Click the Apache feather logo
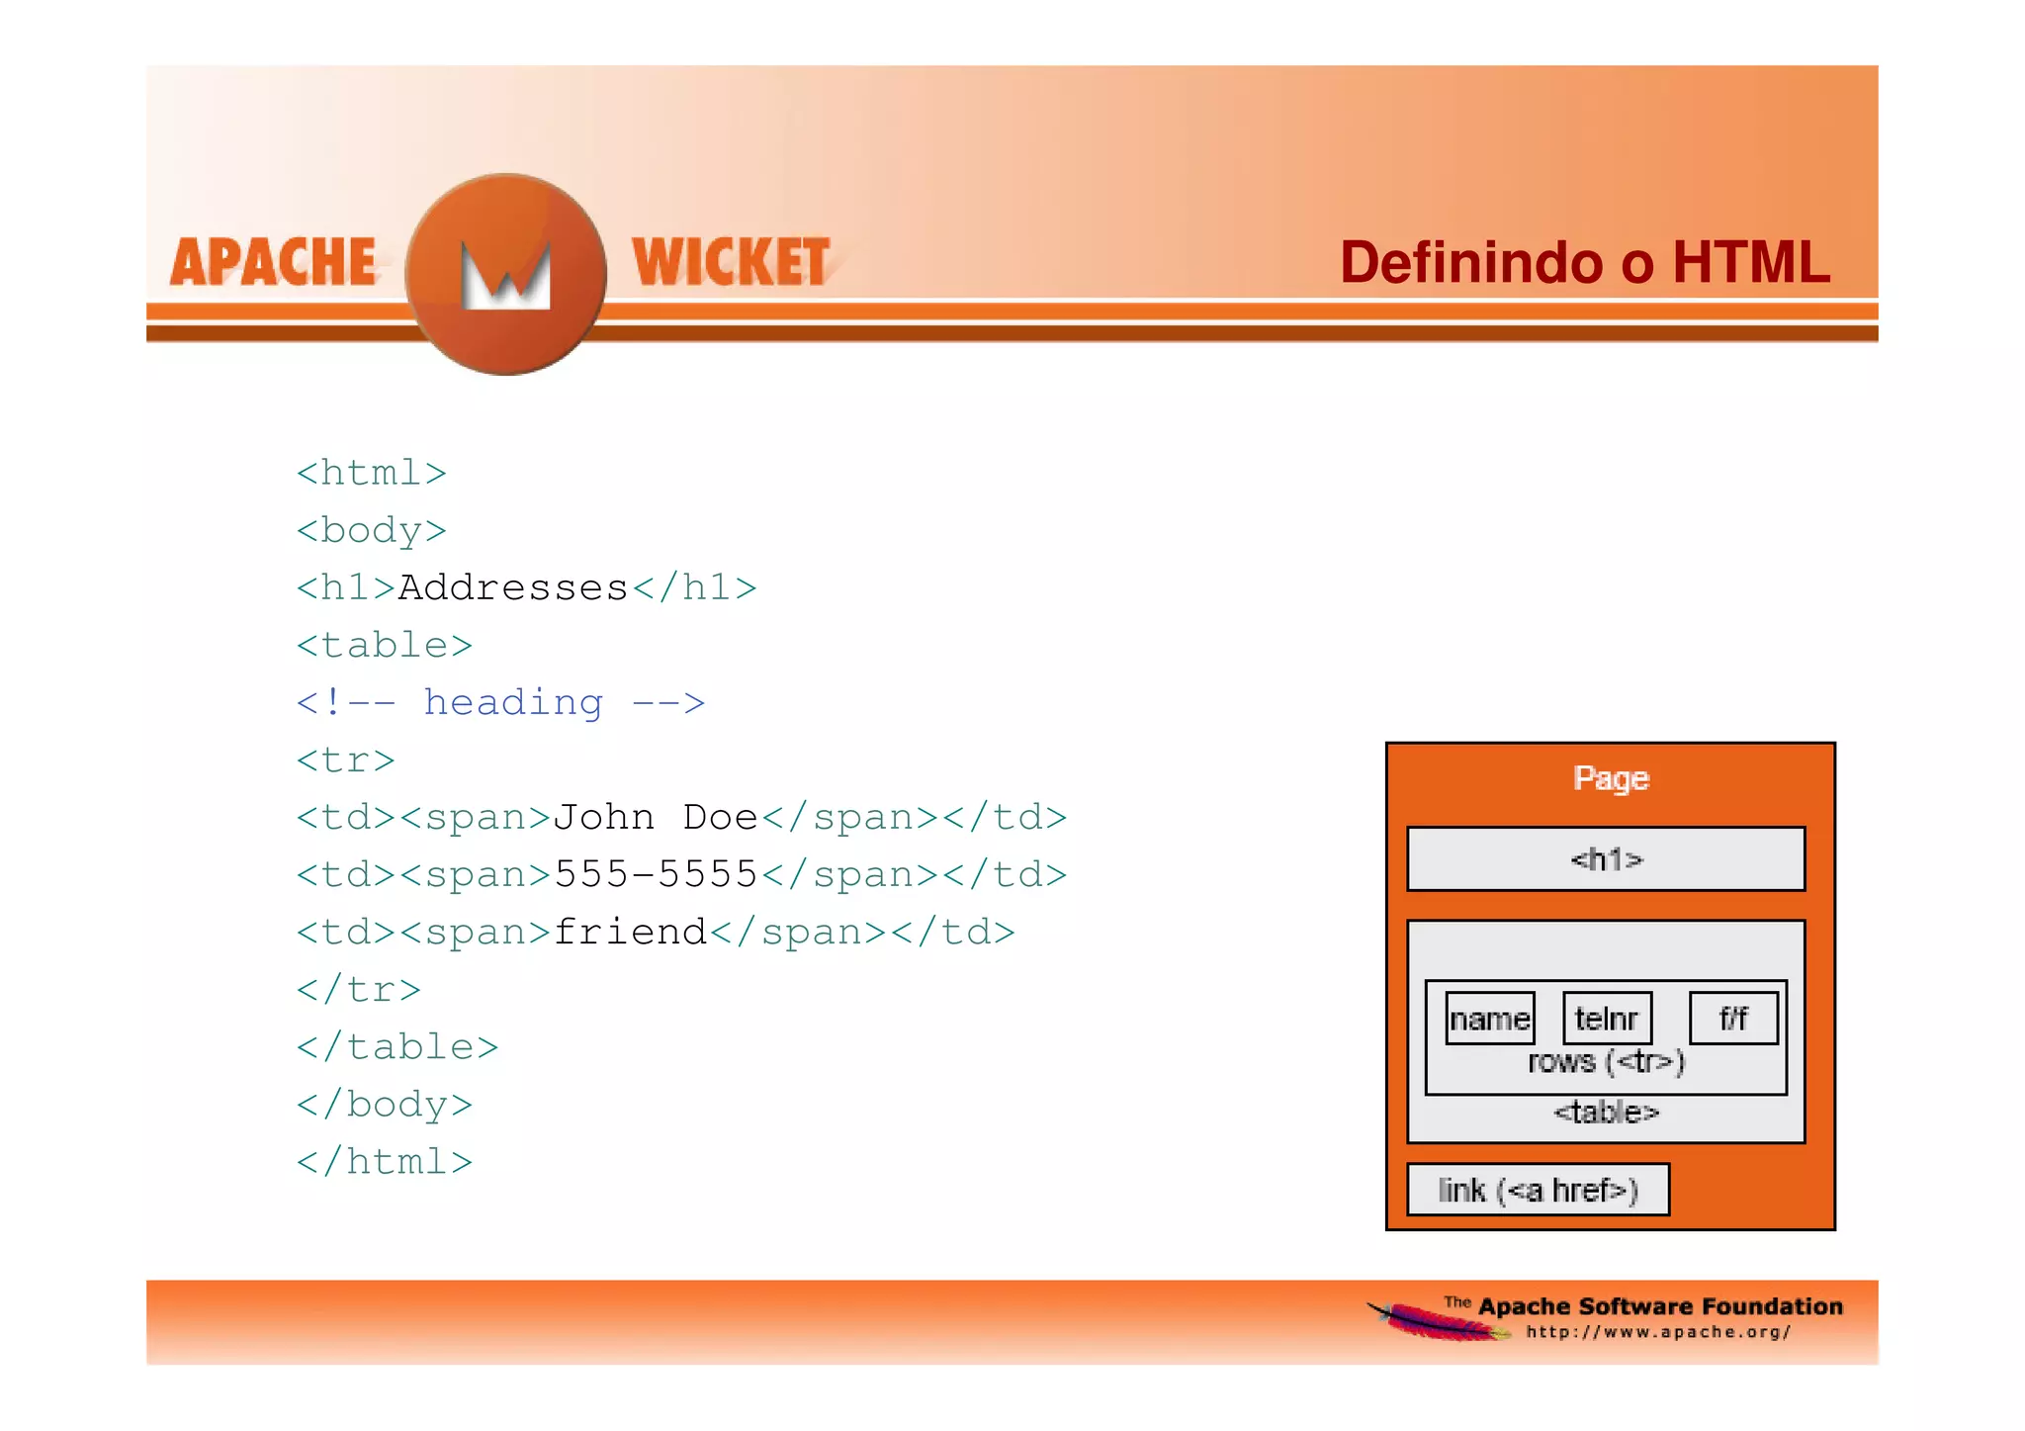2025x1431 pixels. point(1439,1321)
